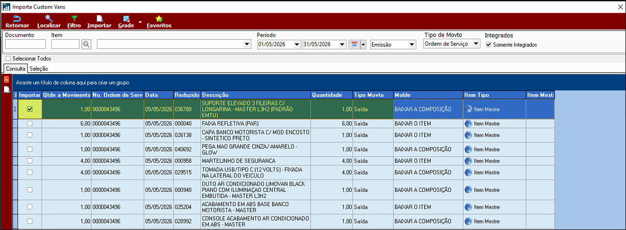
Task: Check Importar for TOMADA USB row
Action: pyautogui.click(x=30, y=172)
